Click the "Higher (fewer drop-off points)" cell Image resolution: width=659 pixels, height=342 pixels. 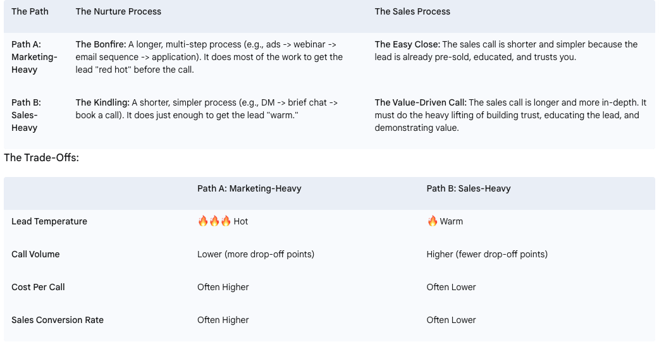coord(487,254)
